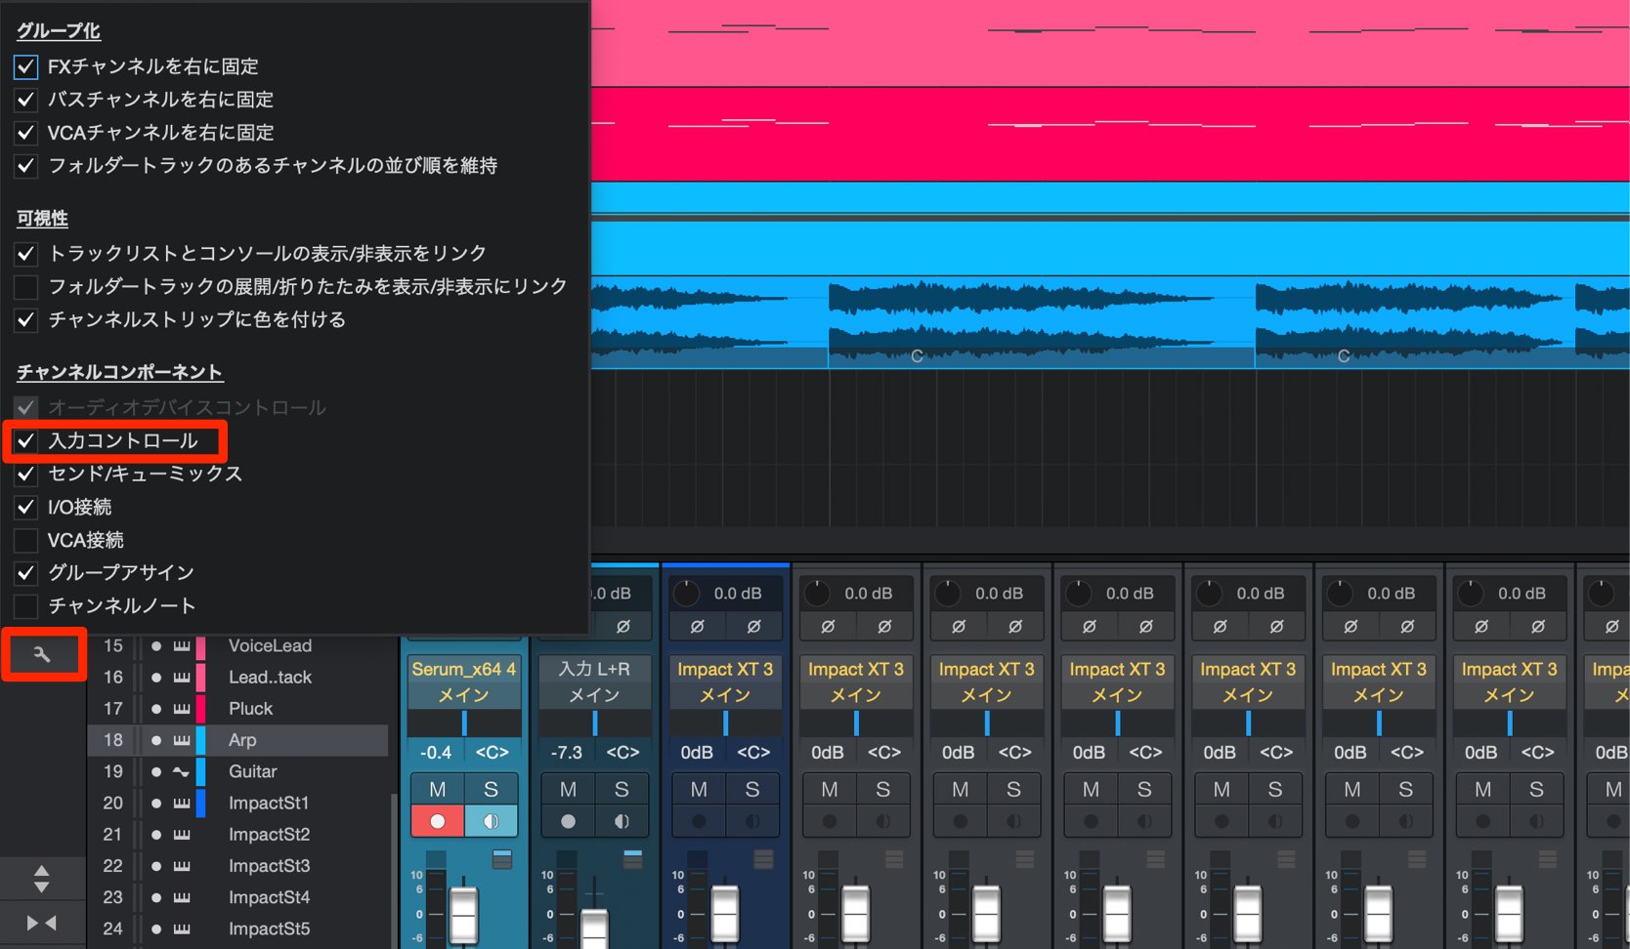Image resolution: width=1630 pixels, height=949 pixels.
Task: Hide Guitar track with its visibility dot
Action: point(155,771)
